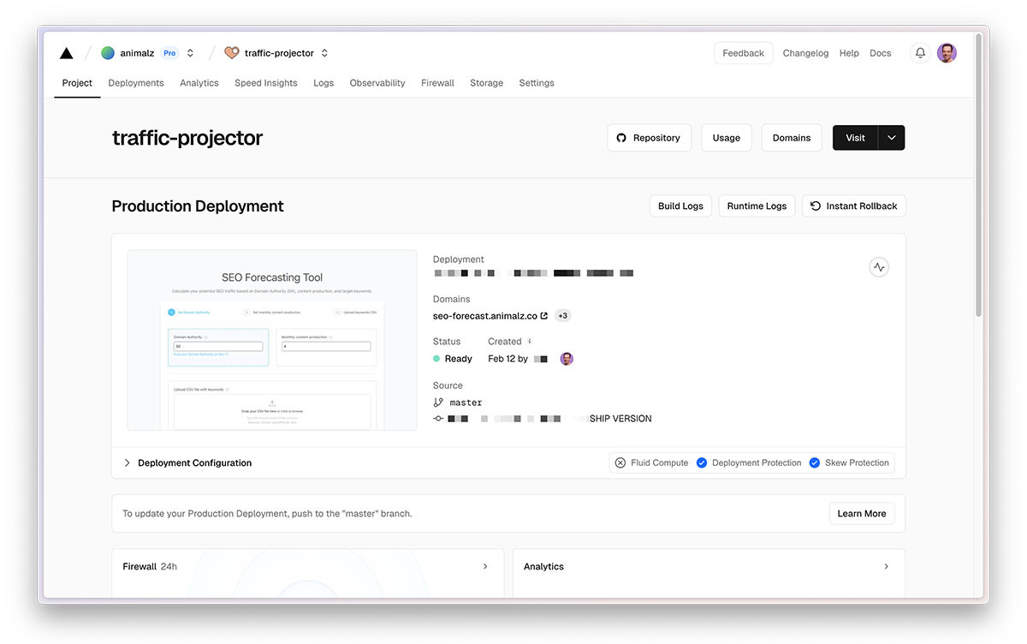
Task: Toggle the Skew Protection badge
Action: (849, 462)
